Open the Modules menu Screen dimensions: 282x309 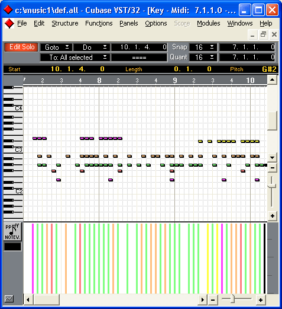[x=209, y=23]
